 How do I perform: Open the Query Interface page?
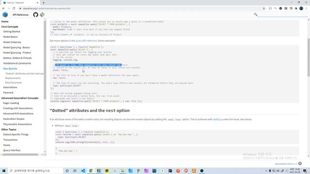coord(12,150)
